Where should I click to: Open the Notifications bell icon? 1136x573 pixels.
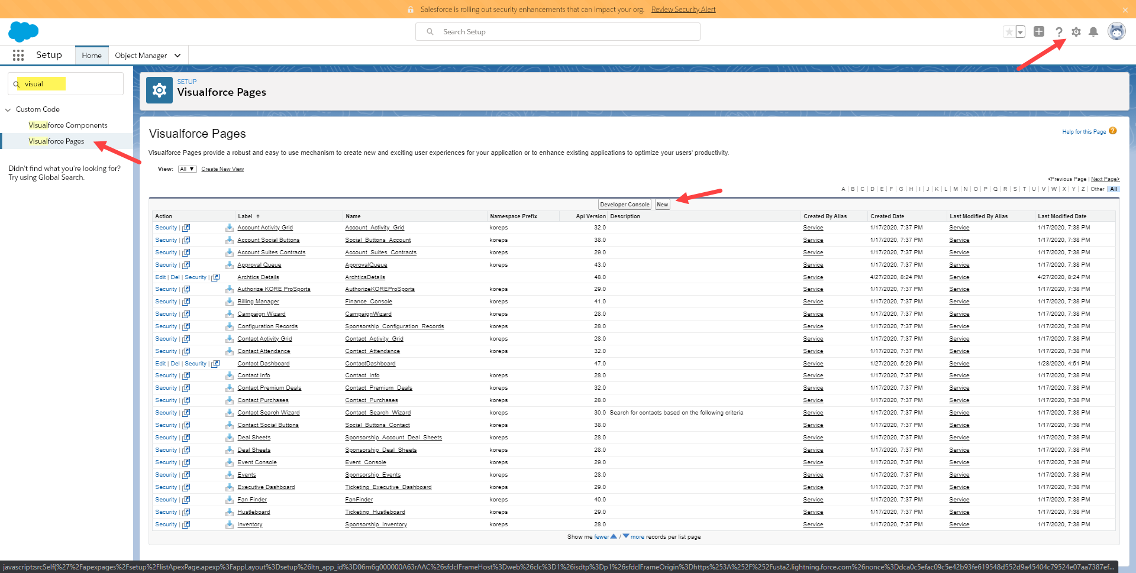[1093, 32]
